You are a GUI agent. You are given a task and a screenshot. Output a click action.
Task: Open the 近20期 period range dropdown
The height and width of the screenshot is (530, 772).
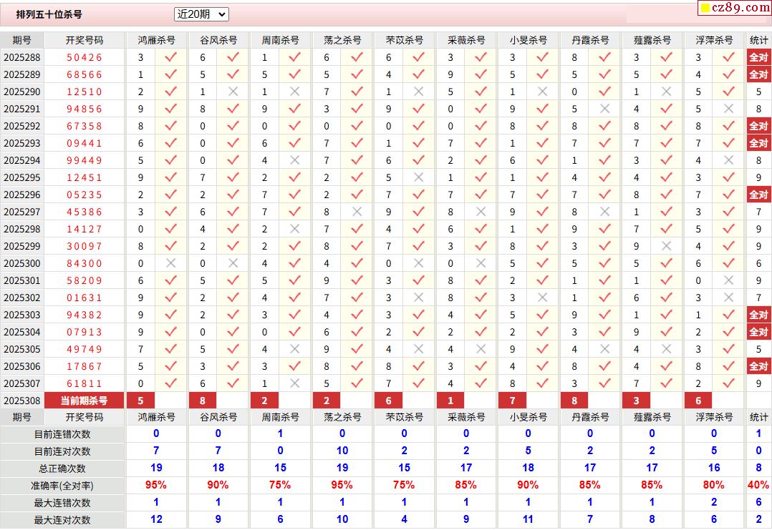click(x=201, y=14)
